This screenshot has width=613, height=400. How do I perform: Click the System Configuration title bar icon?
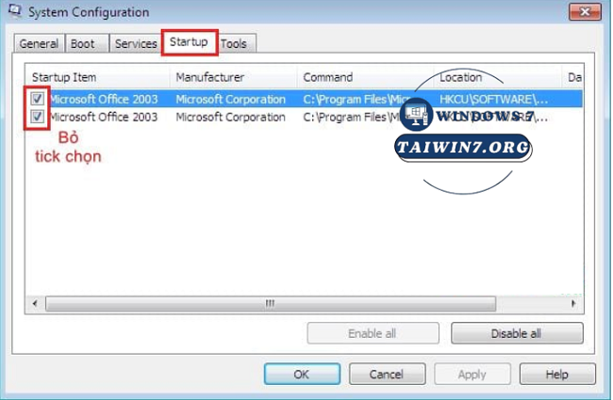pos(15,11)
